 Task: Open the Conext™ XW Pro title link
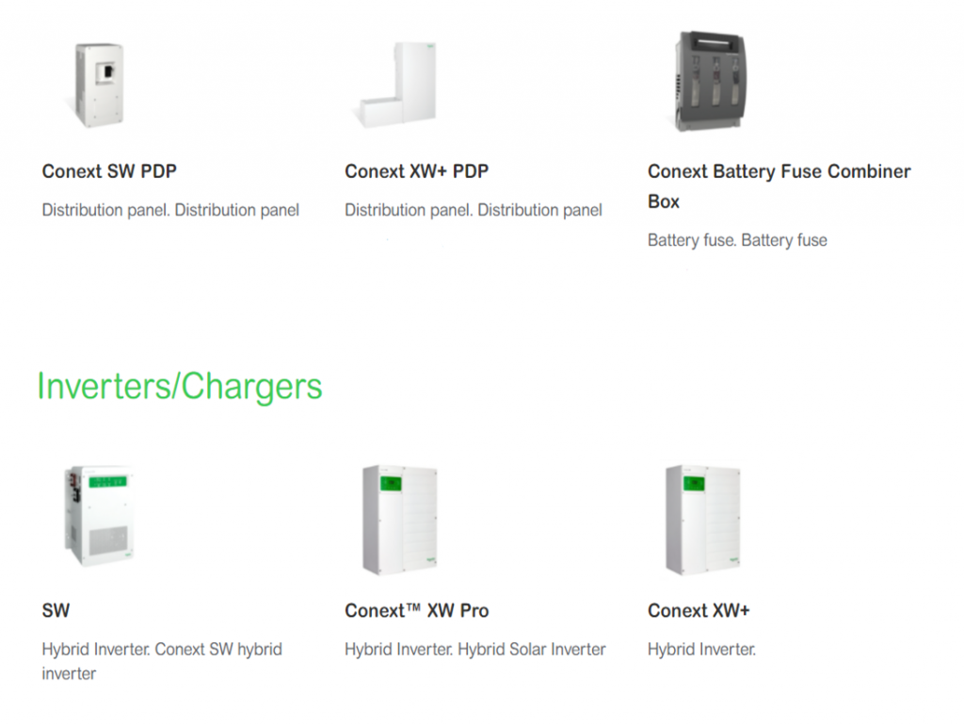417,611
